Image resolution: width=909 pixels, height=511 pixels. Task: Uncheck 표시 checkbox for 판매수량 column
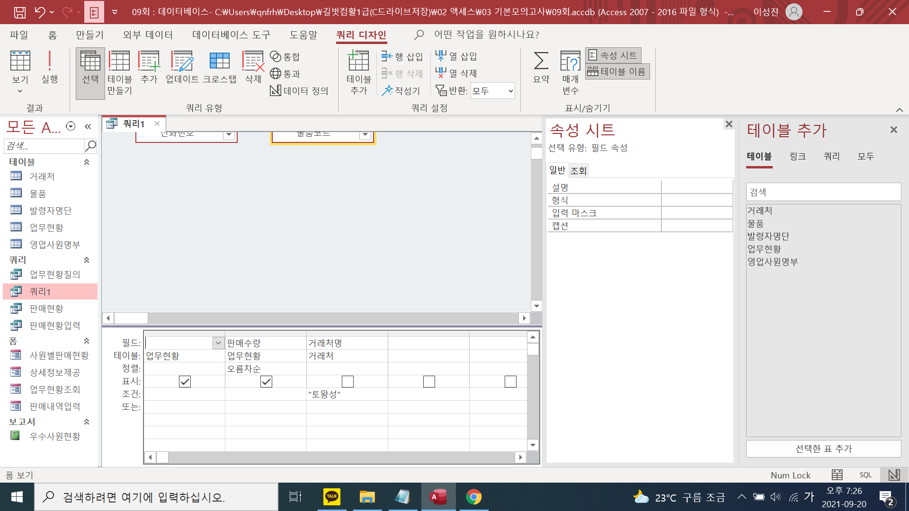coord(266,381)
